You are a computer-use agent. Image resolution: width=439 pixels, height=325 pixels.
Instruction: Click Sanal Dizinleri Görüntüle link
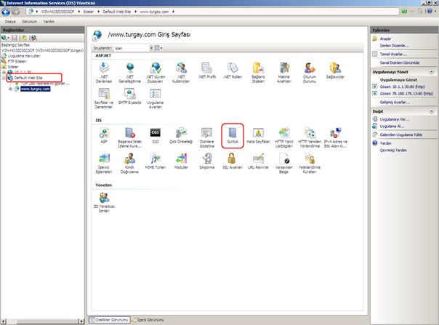click(x=400, y=63)
